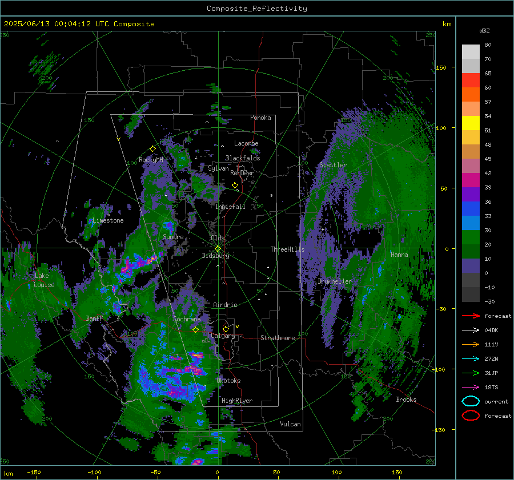The width and height of the screenshot is (514, 480).
Task: Click the Drumheller city label
Action: click(x=335, y=281)
